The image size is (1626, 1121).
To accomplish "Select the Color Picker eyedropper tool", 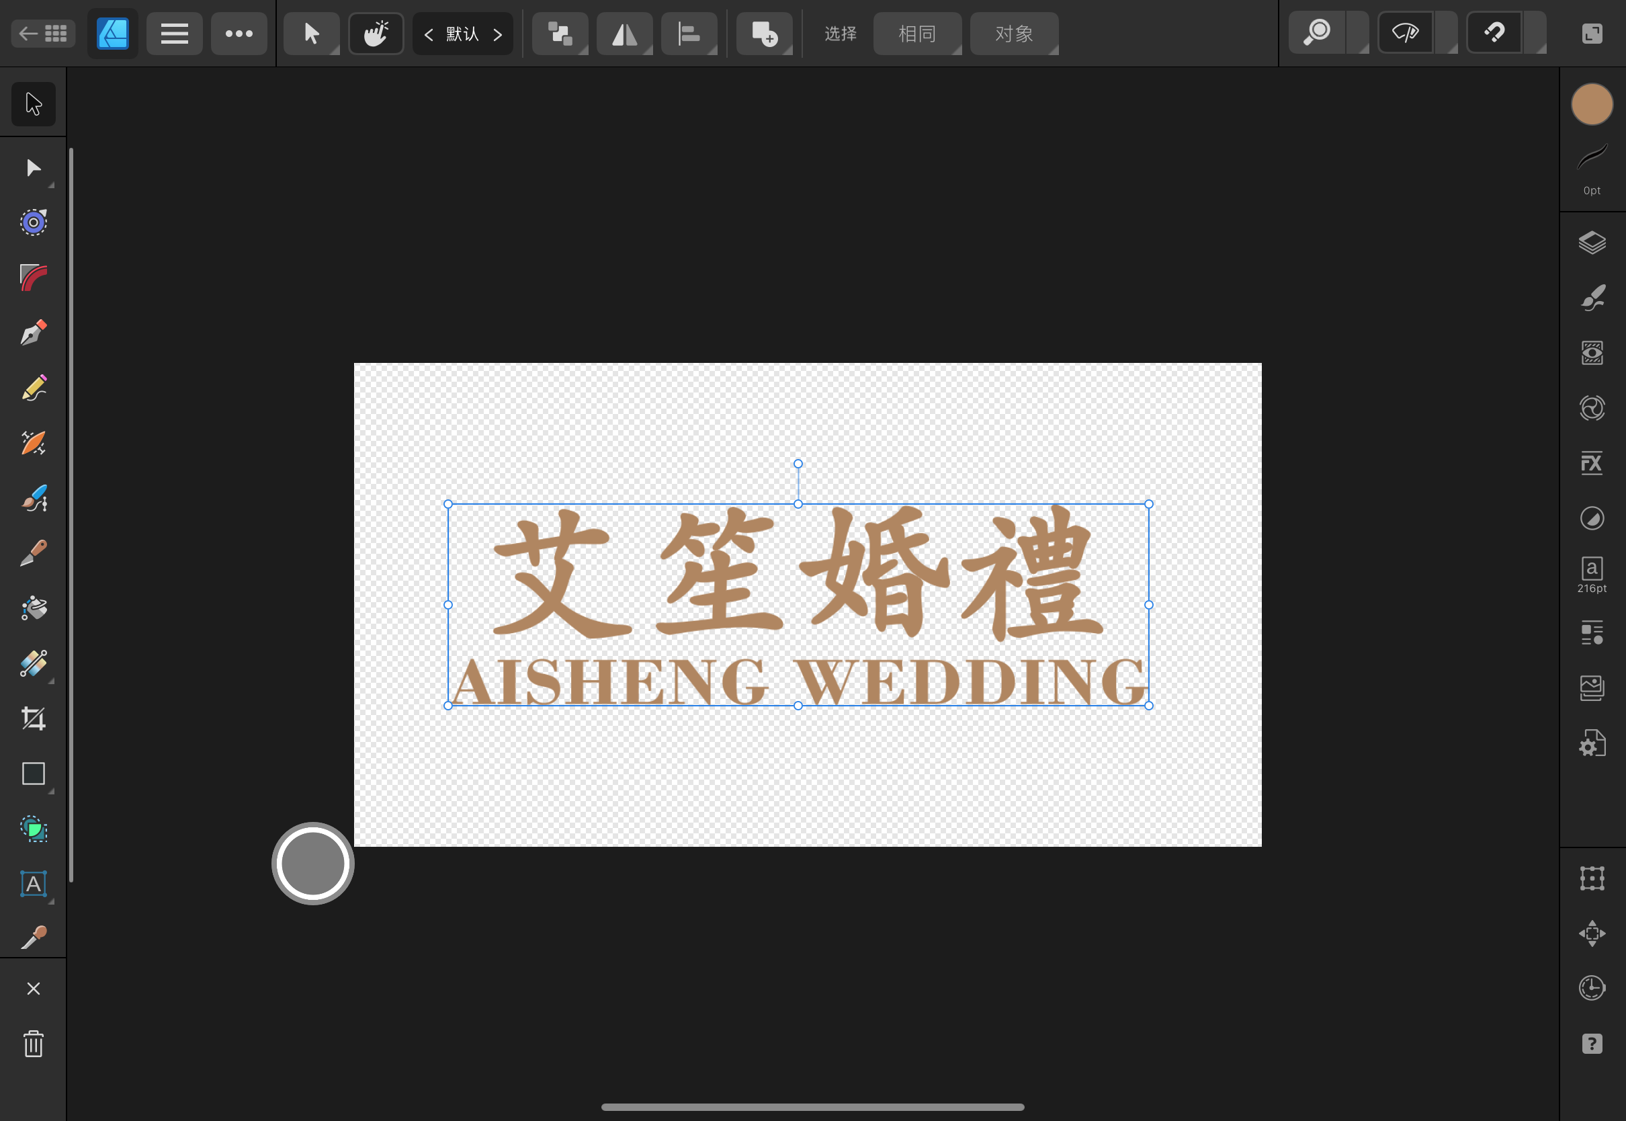I will pos(33,937).
